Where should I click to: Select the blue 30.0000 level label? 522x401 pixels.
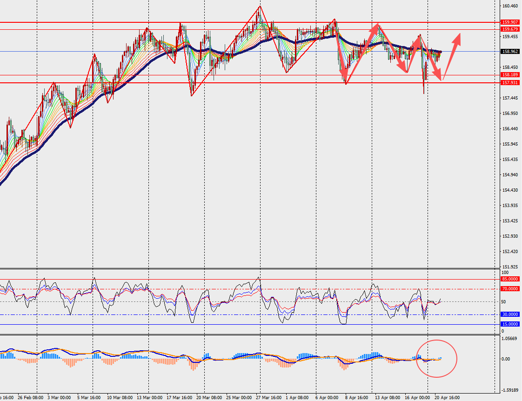[x=510, y=314]
